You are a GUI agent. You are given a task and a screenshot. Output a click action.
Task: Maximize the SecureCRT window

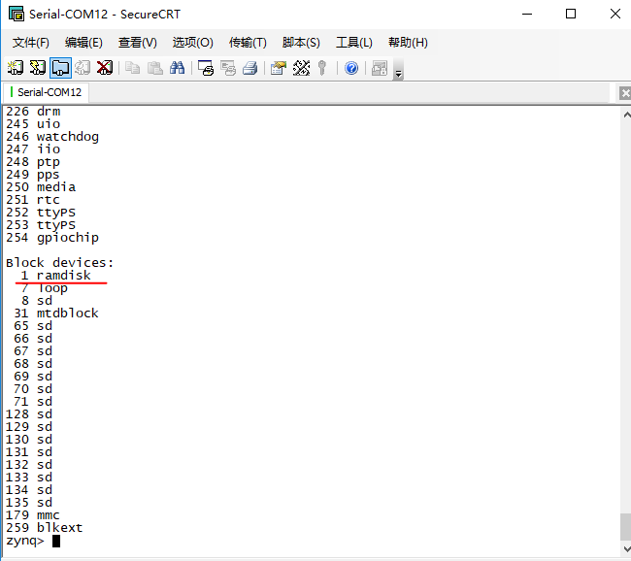tap(571, 15)
